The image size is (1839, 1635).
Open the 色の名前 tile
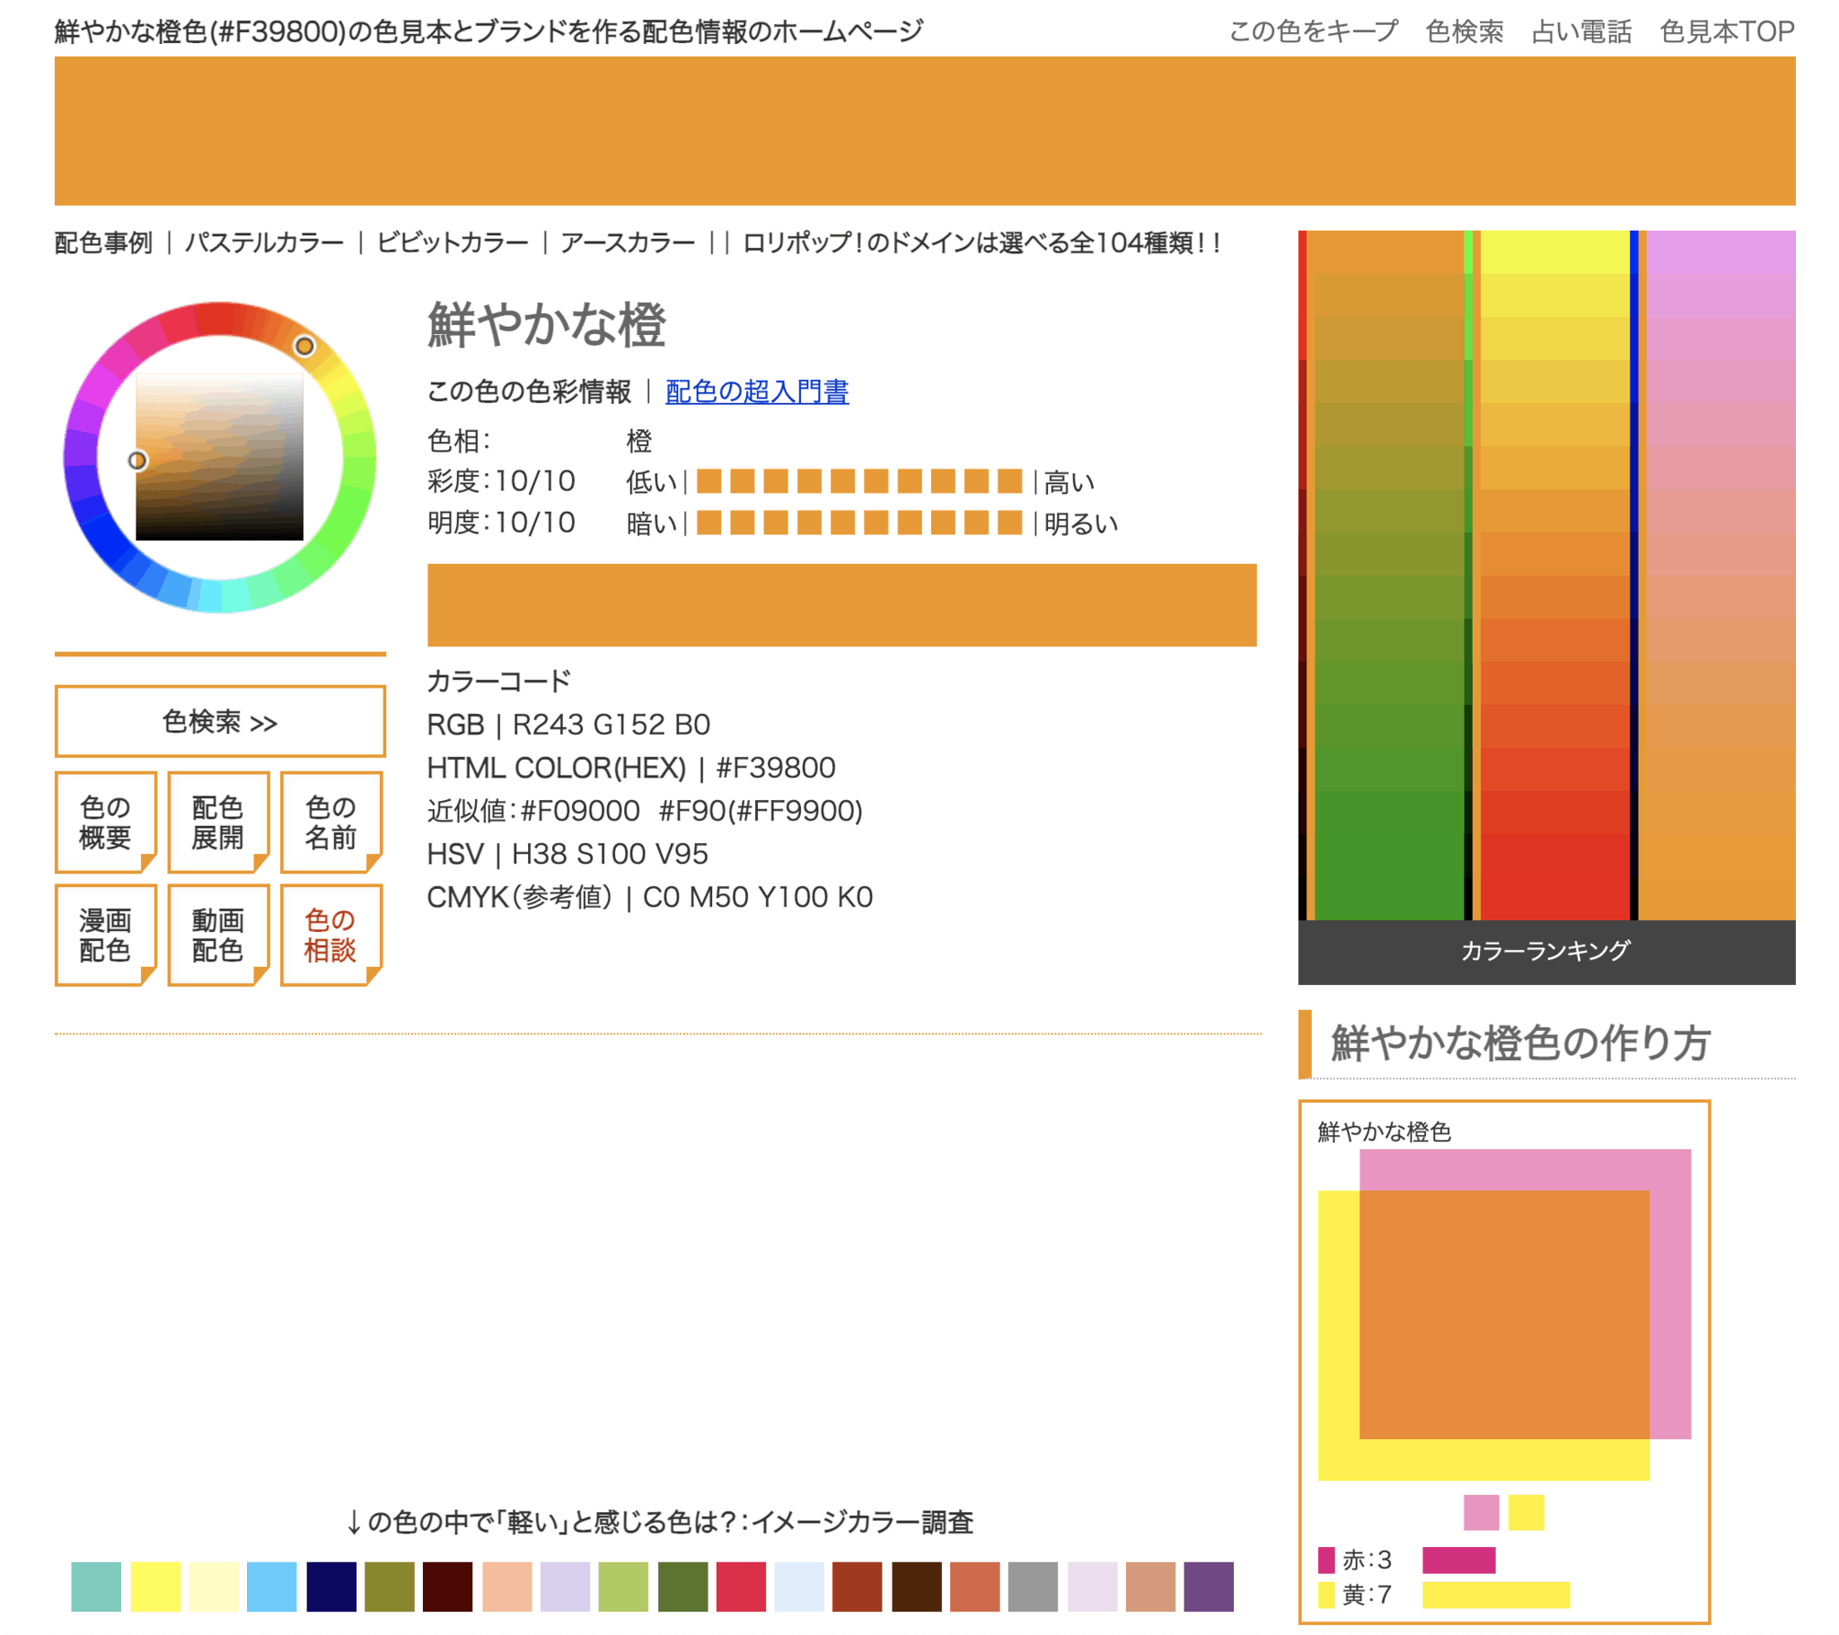pos(330,822)
